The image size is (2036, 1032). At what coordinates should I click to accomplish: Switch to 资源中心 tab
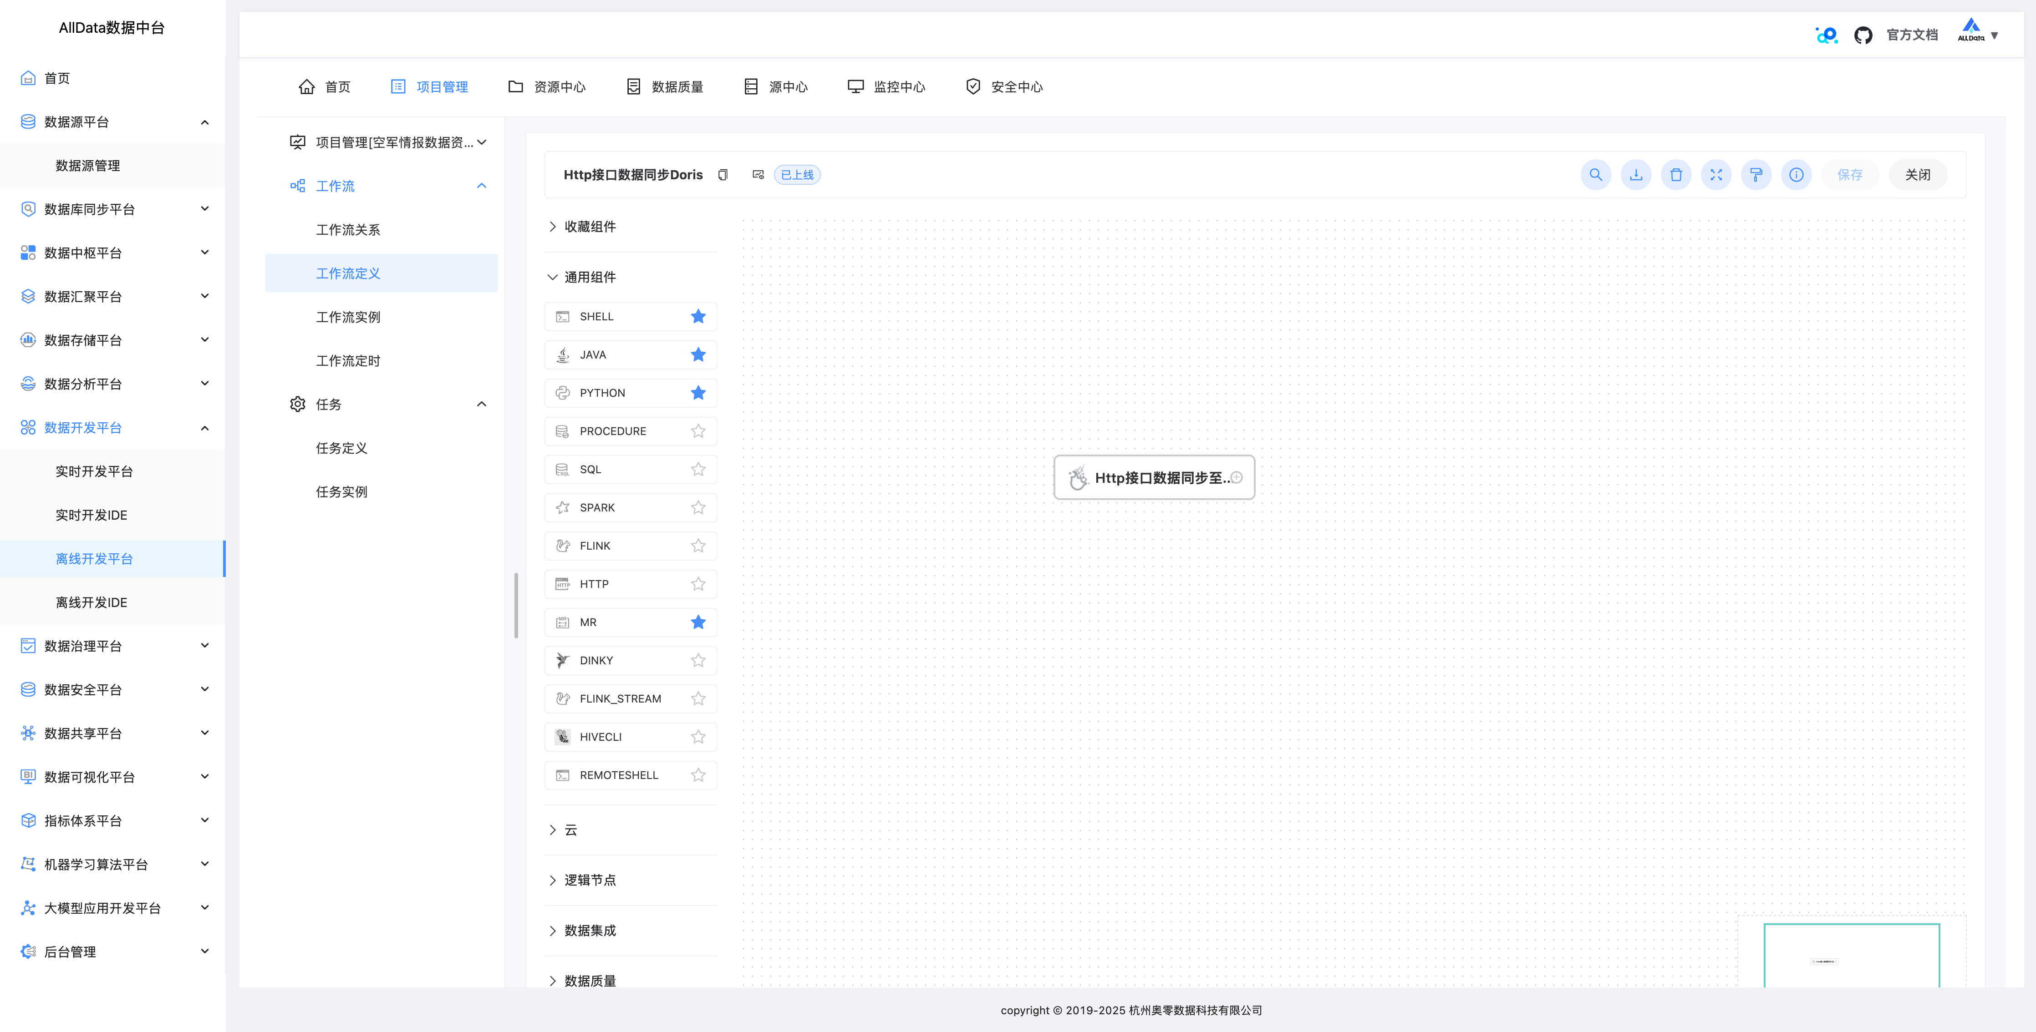click(x=546, y=87)
